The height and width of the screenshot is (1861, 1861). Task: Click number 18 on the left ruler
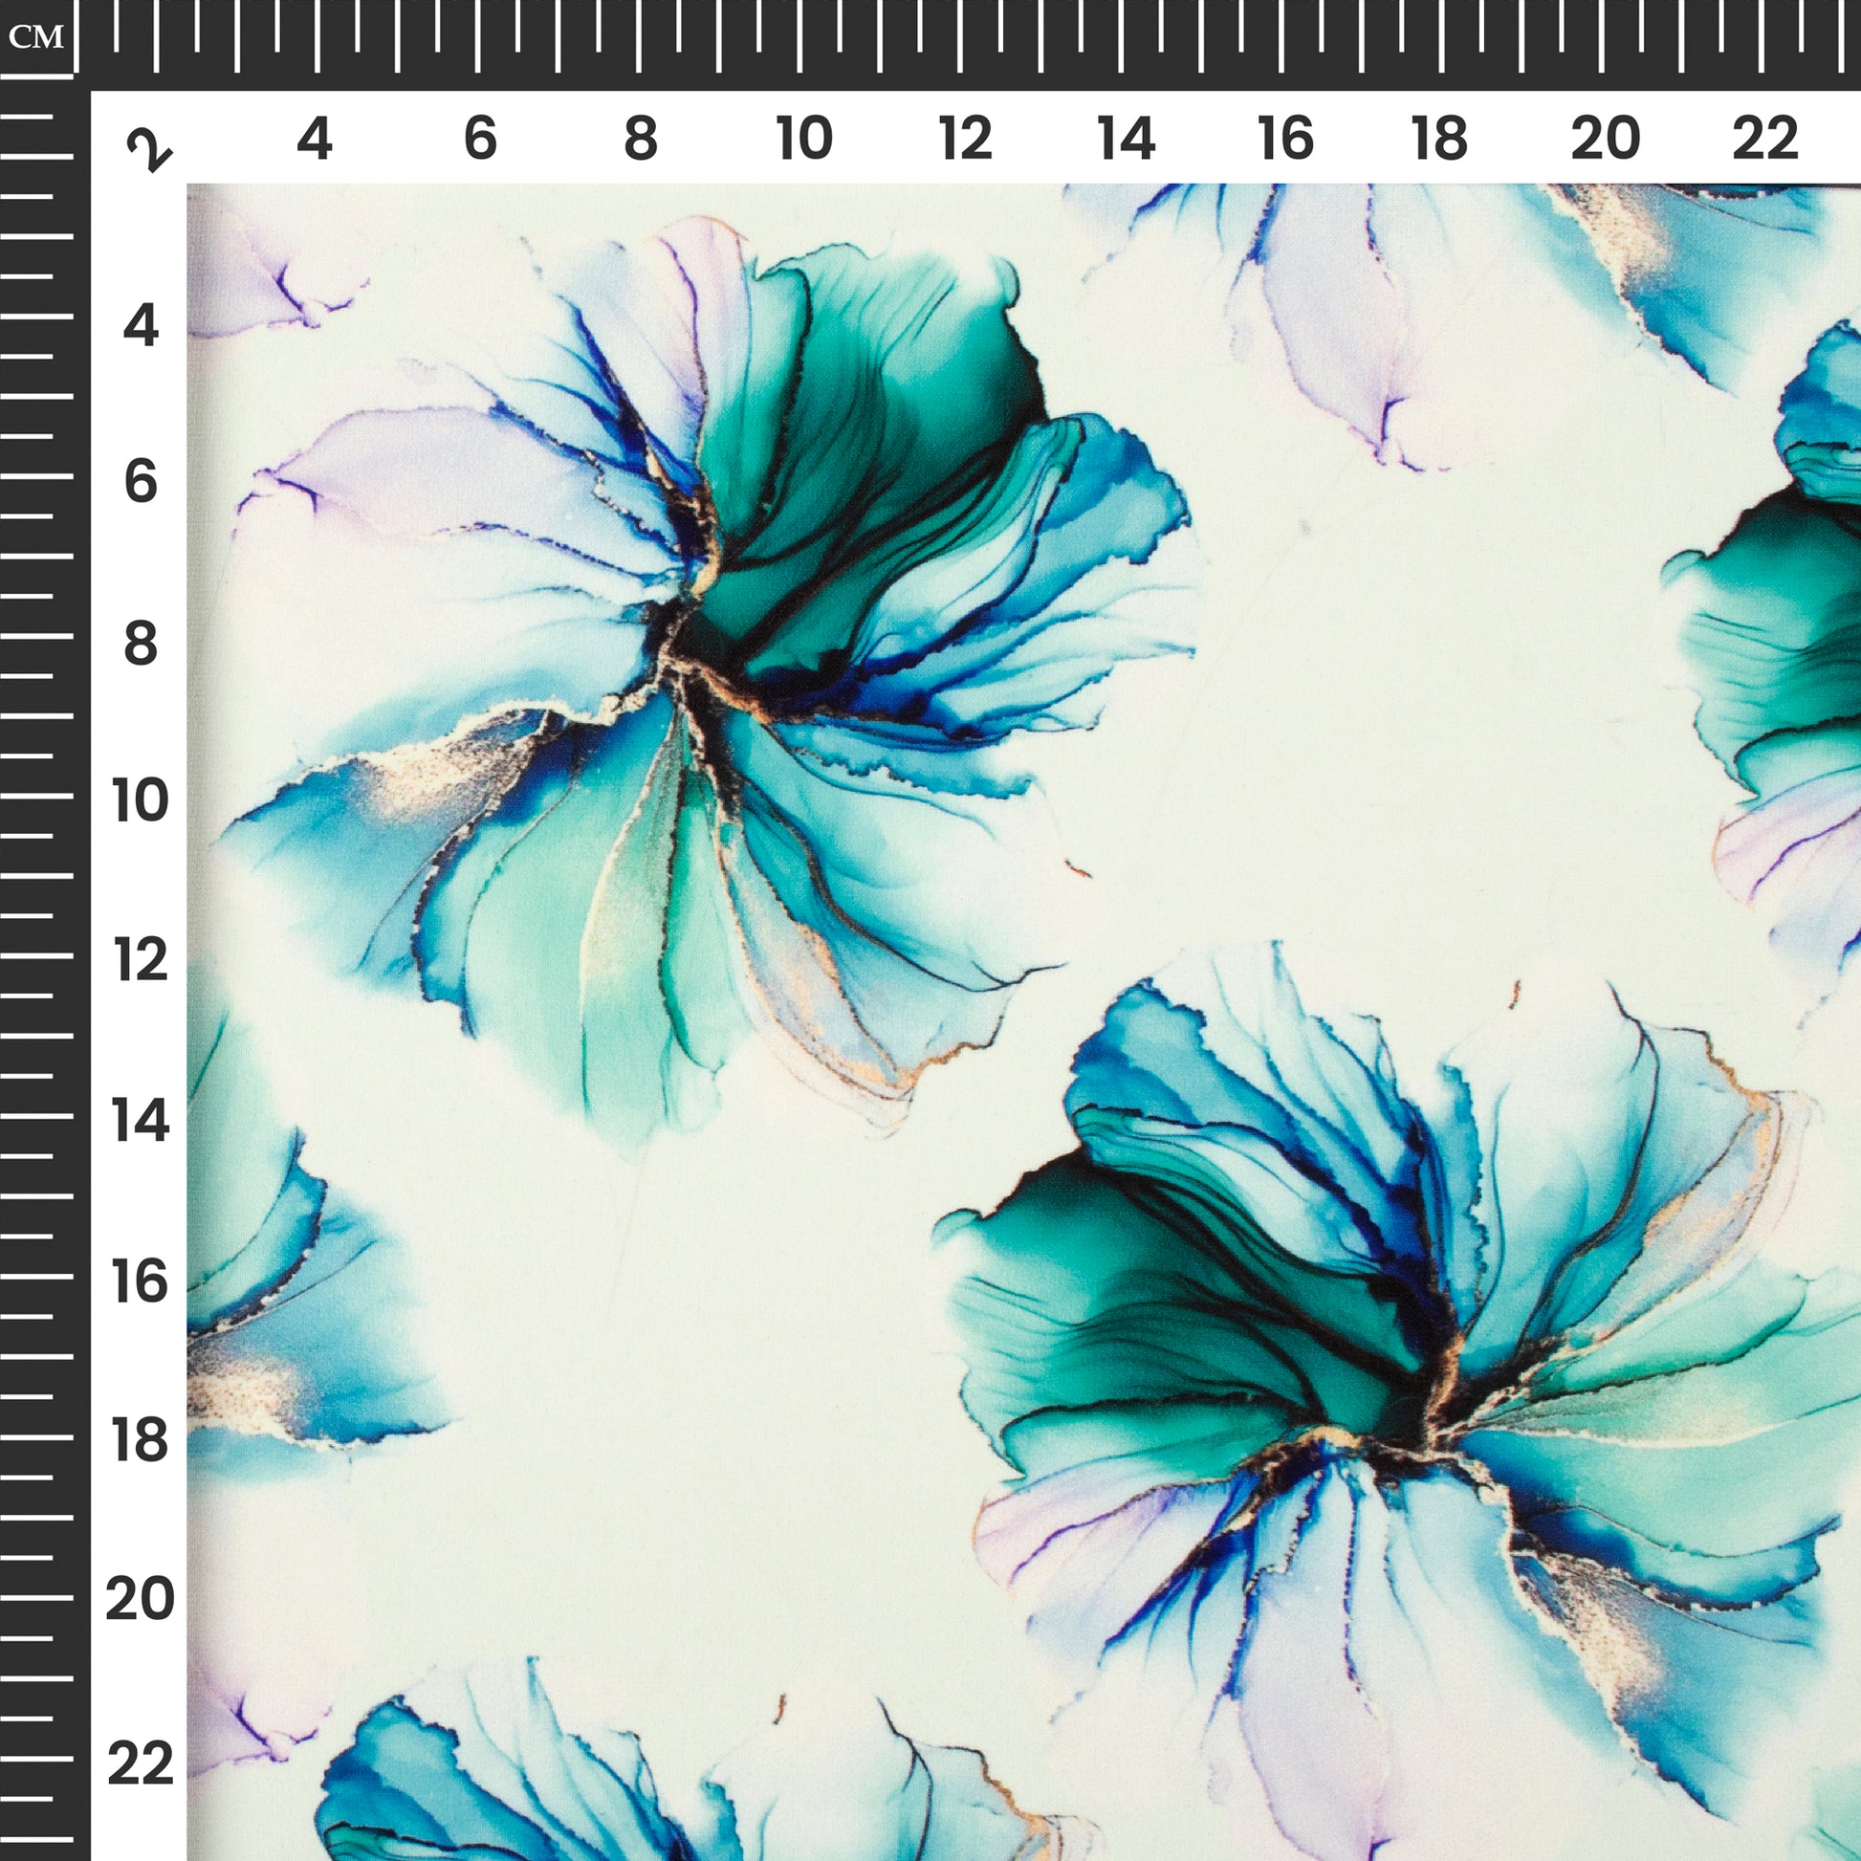(141, 1441)
